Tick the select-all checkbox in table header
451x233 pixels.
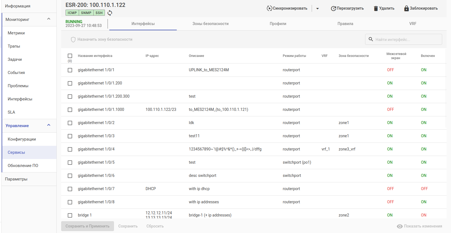click(x=70, y=56)
